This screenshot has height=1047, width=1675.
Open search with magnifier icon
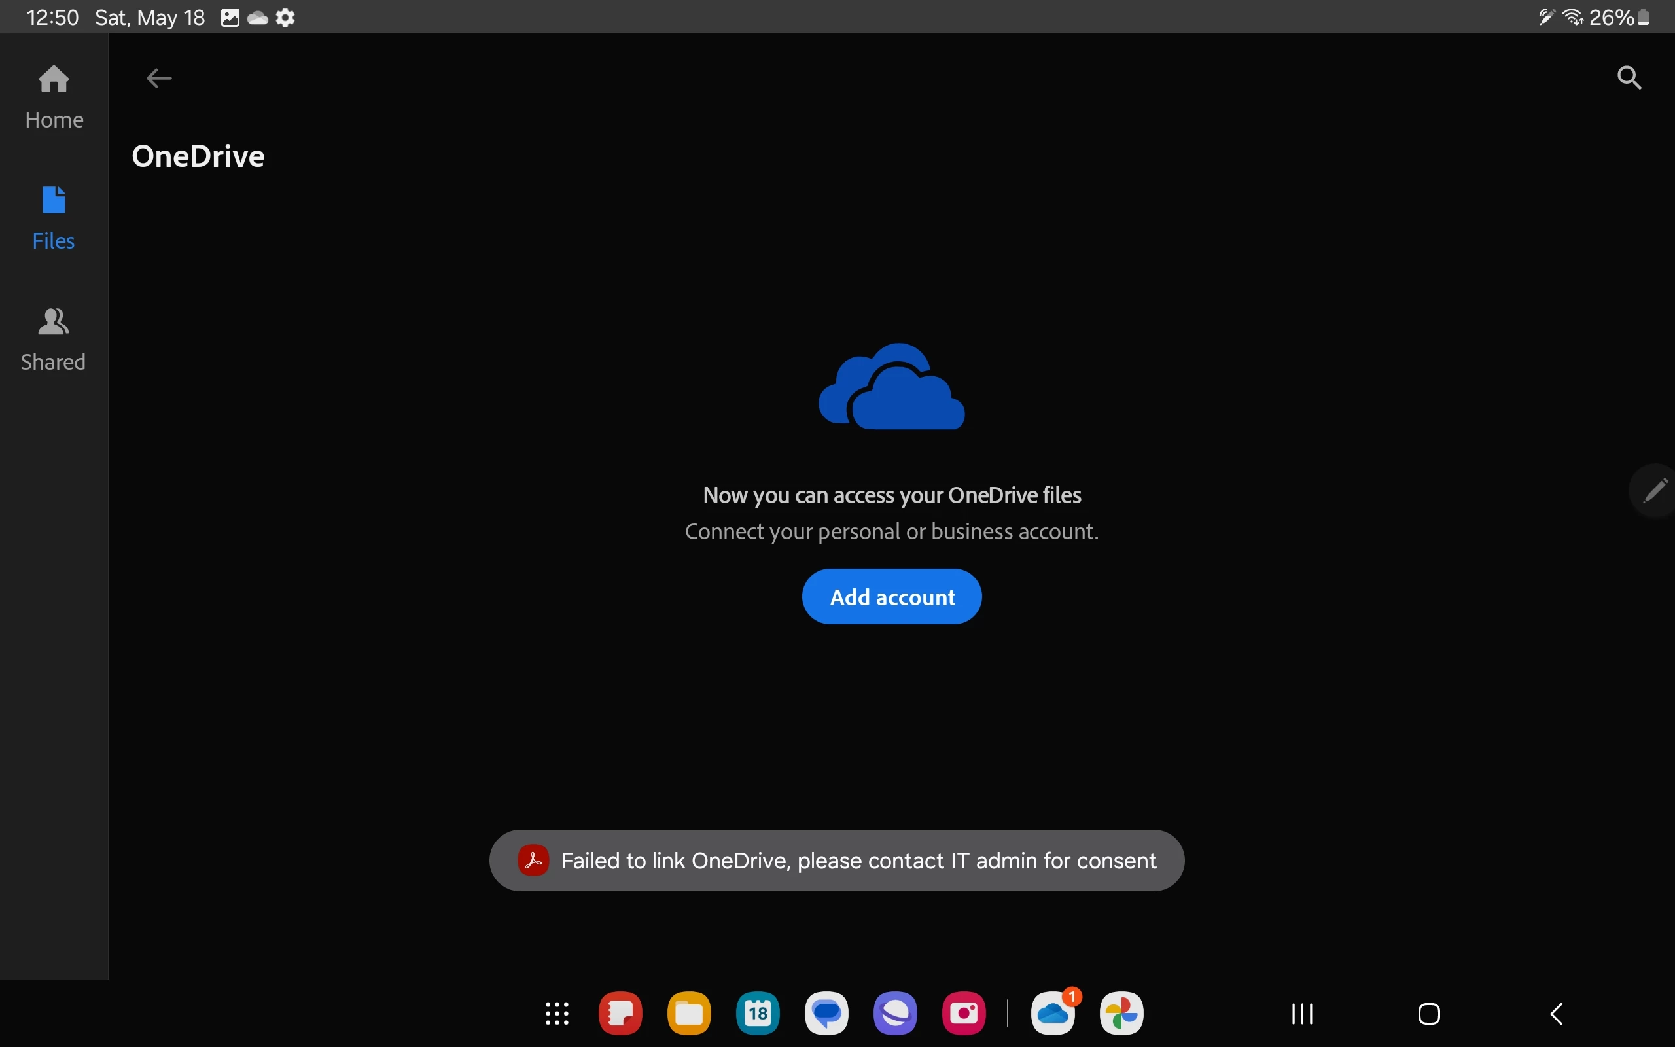[x=1629, y=78]
